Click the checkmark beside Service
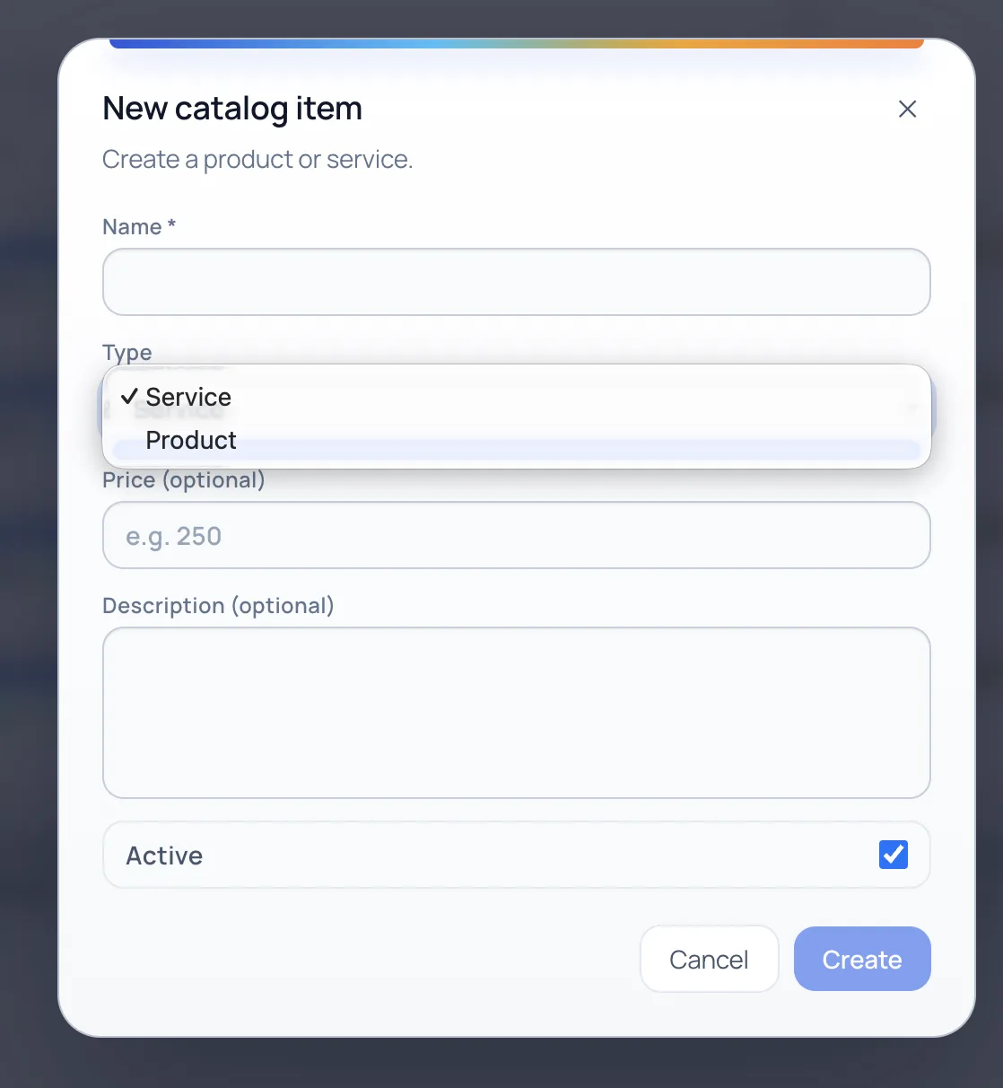 tap(129, 396)
